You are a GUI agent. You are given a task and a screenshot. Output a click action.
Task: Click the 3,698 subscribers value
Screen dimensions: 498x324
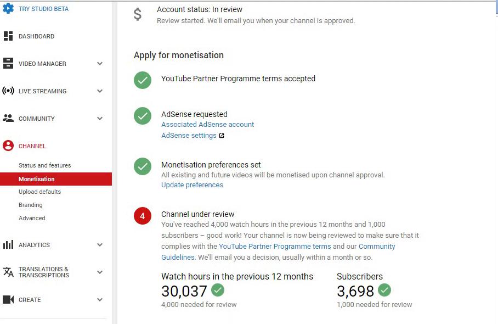tap(355, 291)
